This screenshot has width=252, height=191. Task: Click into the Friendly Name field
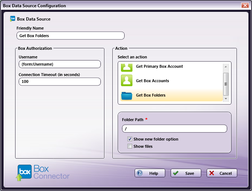tap(71, 36)
